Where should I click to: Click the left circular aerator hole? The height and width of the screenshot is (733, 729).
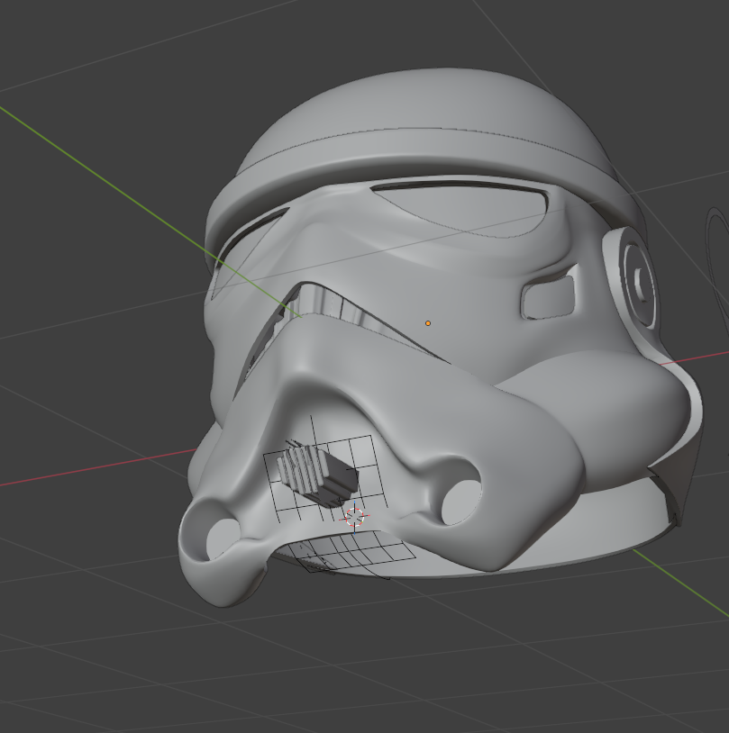220,539
